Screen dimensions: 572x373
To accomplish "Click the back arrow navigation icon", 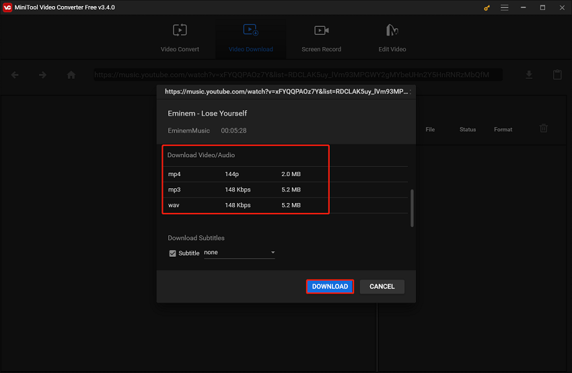I will (15, 75).
